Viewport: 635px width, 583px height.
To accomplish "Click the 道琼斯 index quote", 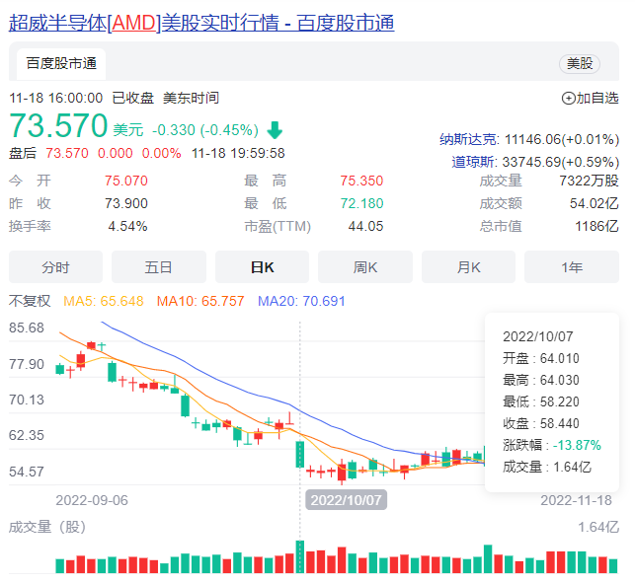I will [x=535, y=162].
